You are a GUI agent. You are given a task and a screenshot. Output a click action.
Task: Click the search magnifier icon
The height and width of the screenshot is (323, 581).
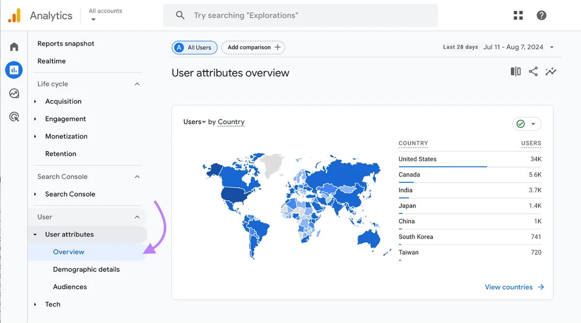click(x=180, y=15)
